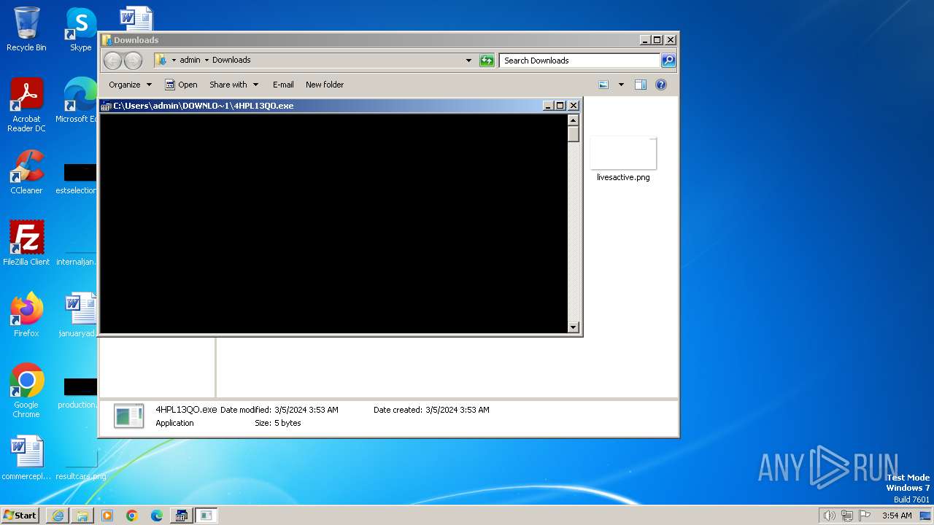Click the network tray icon
Image resolution: width=934 pixels, height=525 pixels.
pos(847,516)
